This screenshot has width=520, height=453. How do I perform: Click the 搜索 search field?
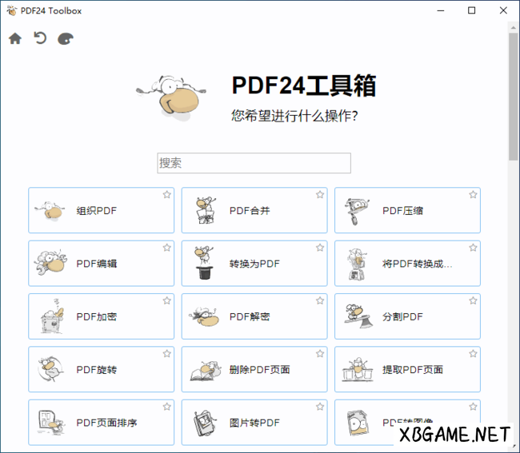[x=254, y=163]
